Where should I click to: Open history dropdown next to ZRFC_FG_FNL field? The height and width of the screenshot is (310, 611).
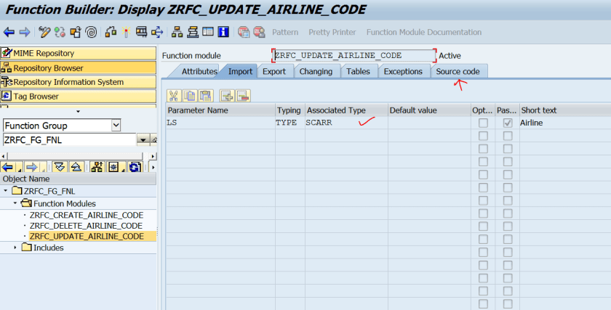(x=143, y=140)
